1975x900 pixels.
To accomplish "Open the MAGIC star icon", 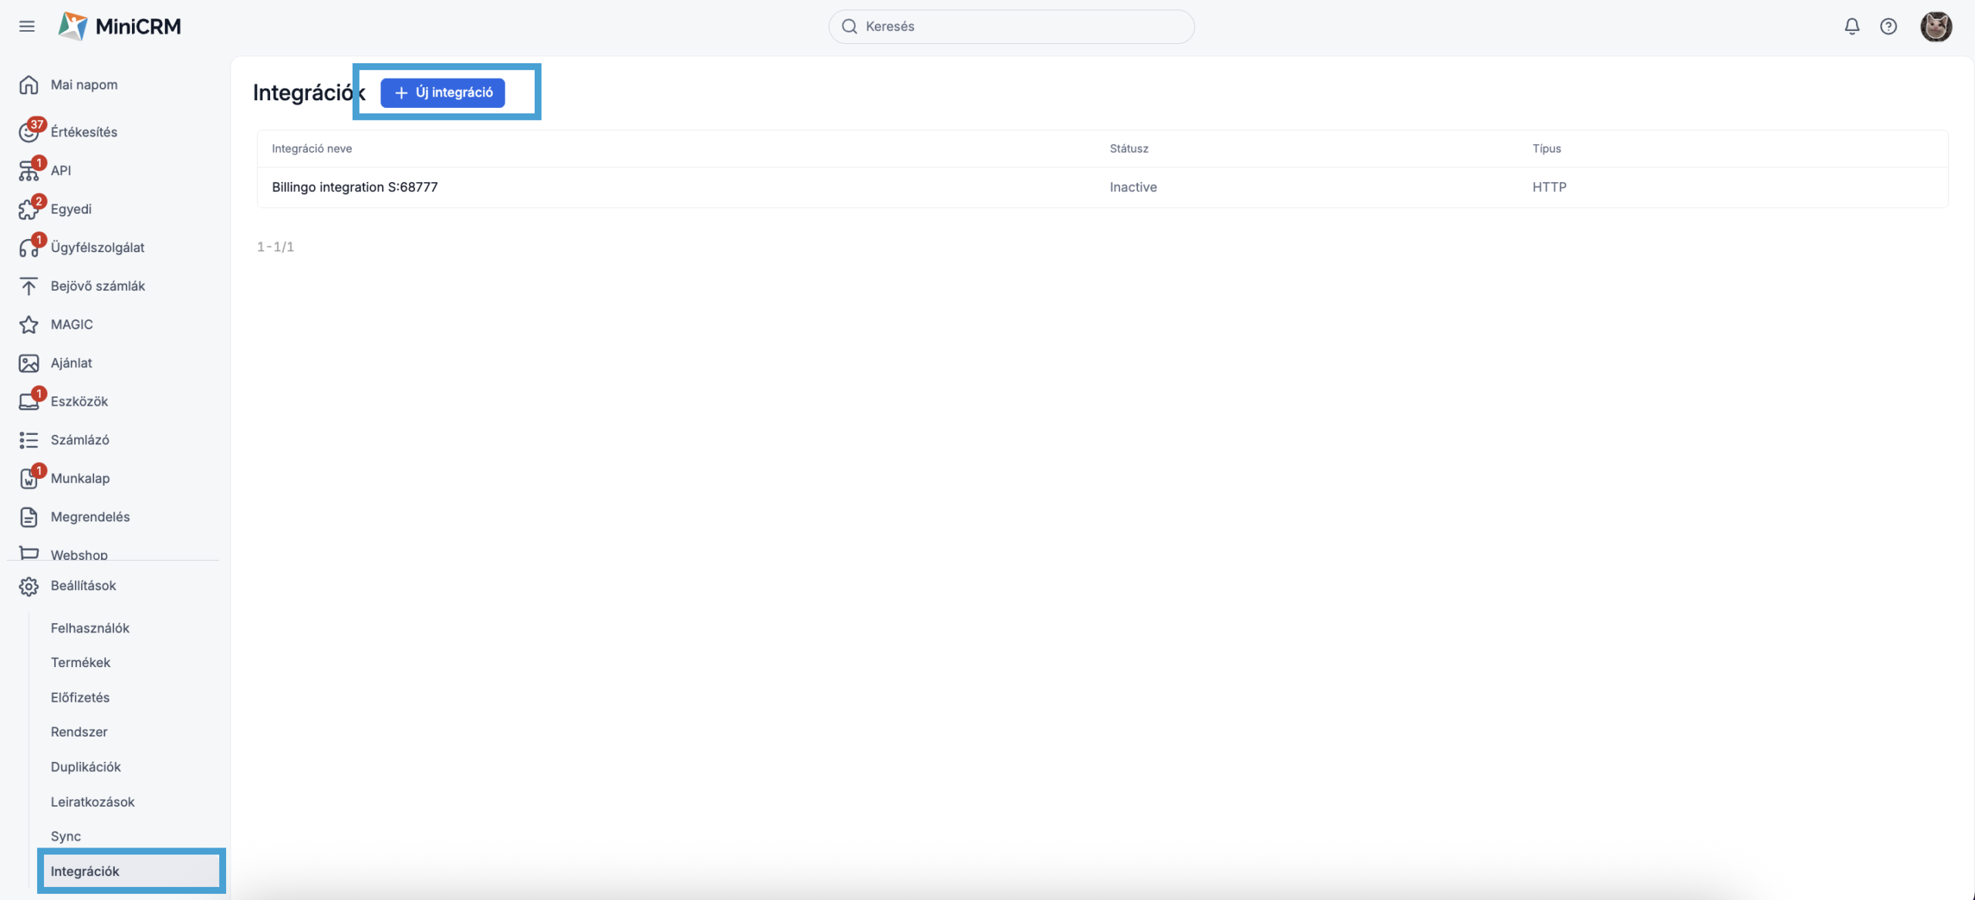I will coord(29,325).
